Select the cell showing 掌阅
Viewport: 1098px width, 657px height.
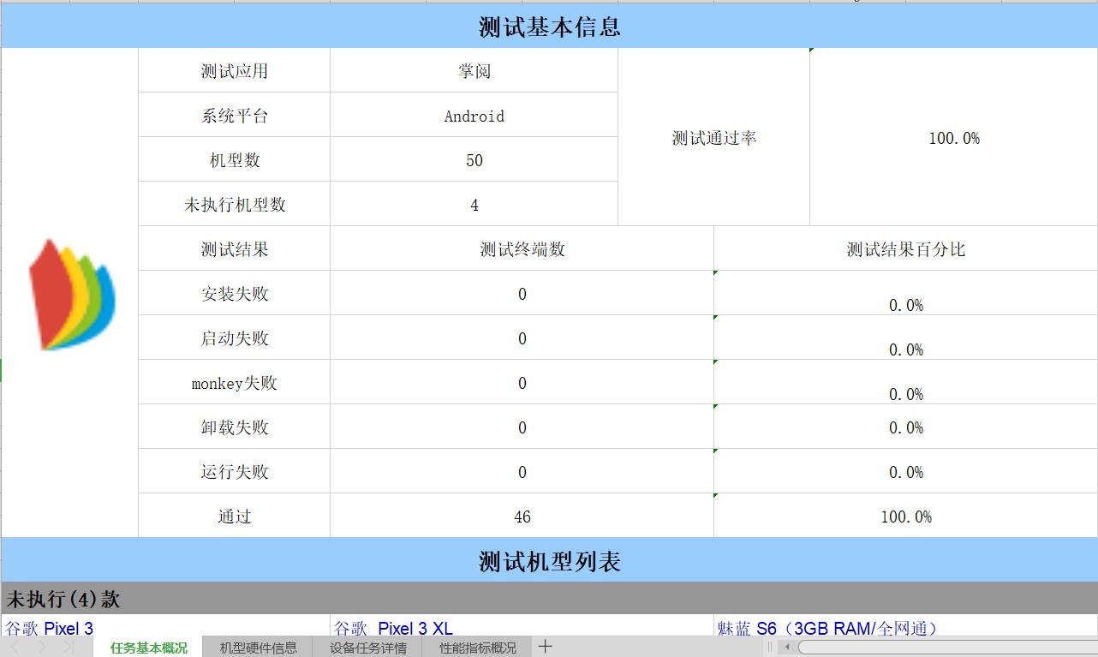pyautogui.click(x=474, y=70)
